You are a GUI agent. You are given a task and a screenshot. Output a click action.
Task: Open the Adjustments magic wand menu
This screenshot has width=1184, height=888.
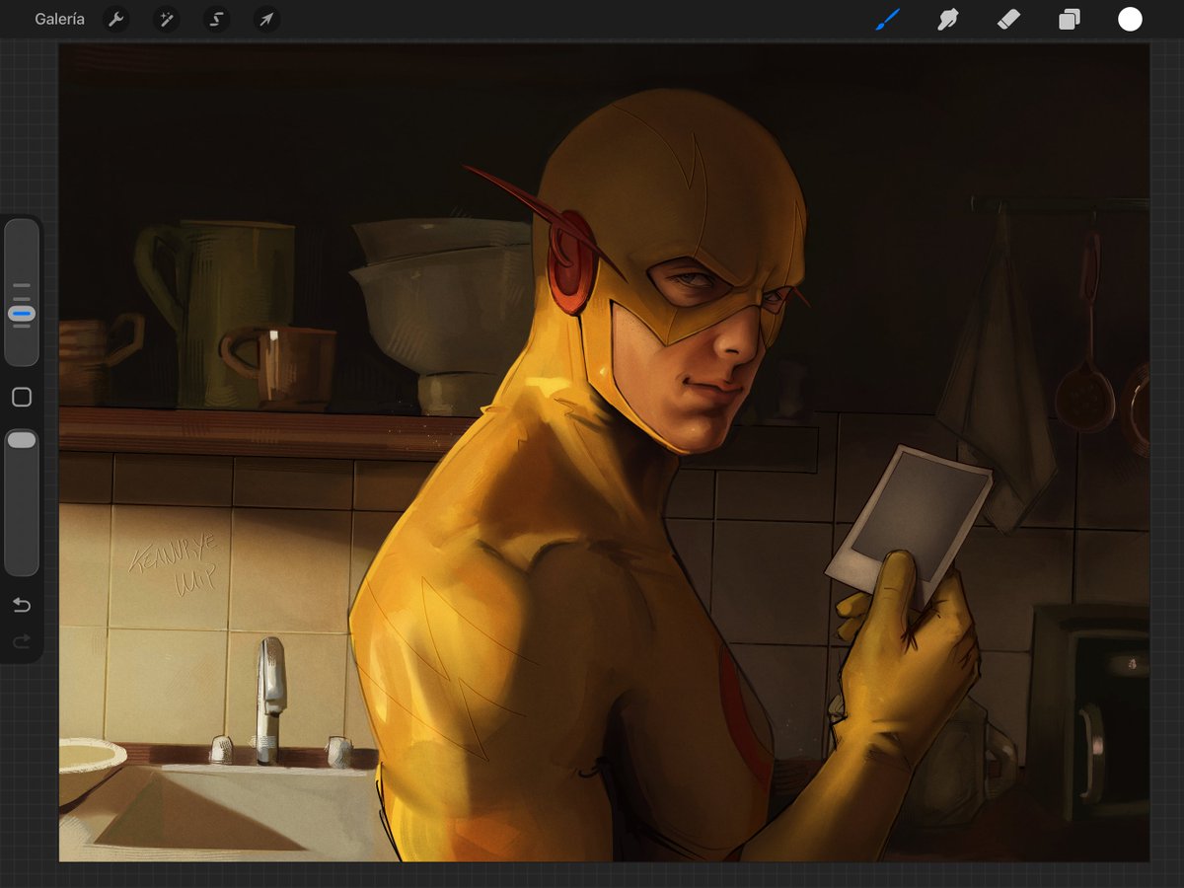166,19
